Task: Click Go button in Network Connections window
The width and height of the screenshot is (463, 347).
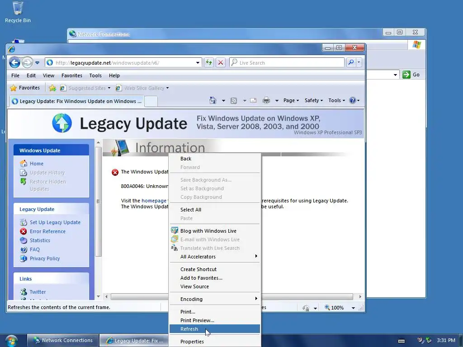Action: (411, 75)
